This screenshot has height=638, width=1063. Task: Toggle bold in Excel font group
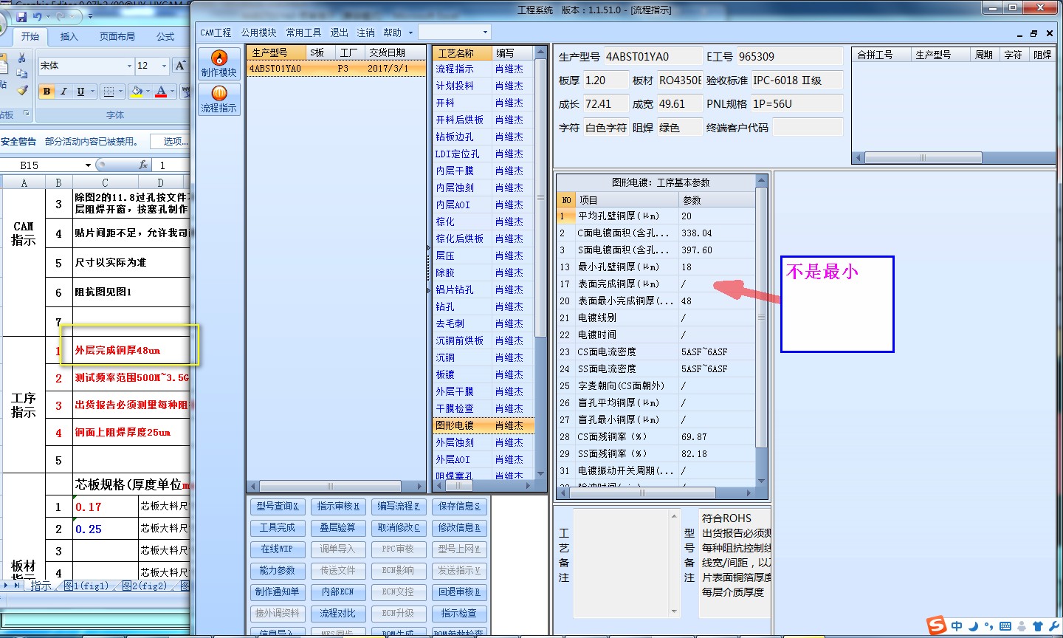coord(47,92)
